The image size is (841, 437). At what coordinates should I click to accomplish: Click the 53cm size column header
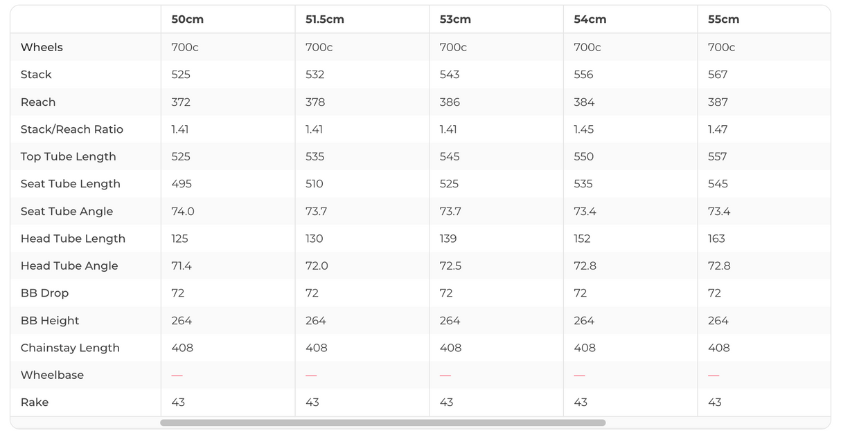(455, 19)
